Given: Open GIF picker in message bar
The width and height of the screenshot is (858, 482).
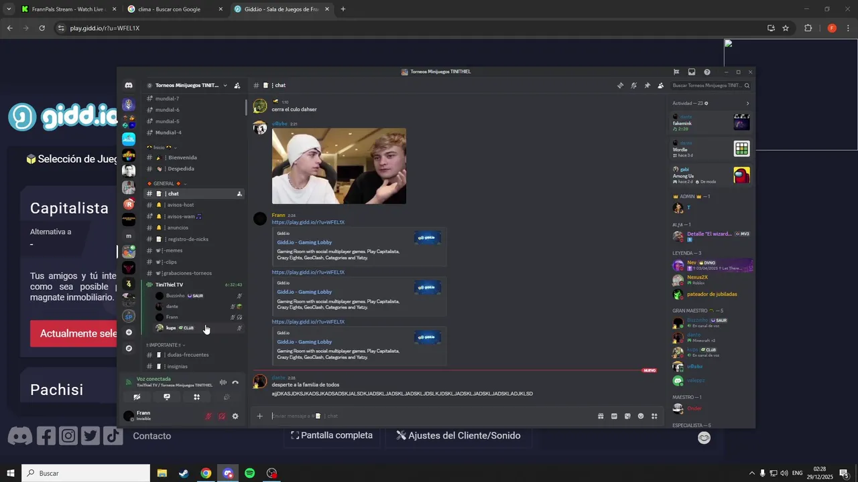Looking at the screenshot, I should click(614, 416).
